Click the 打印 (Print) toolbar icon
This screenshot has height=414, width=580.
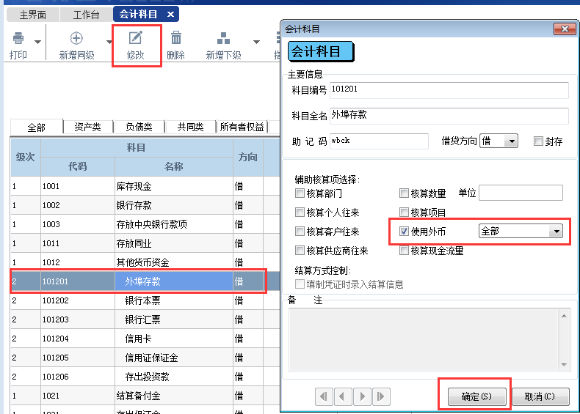pyautogui.click(x=18, y=39)
